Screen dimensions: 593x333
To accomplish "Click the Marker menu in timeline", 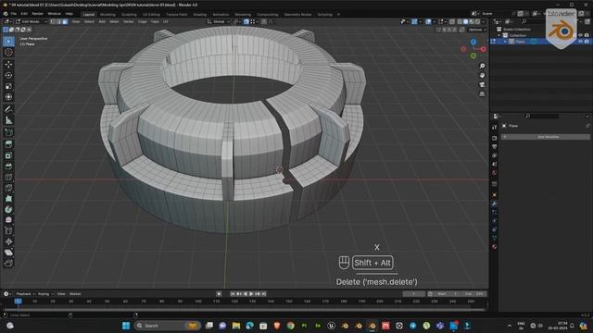I will tap(75, 294).
